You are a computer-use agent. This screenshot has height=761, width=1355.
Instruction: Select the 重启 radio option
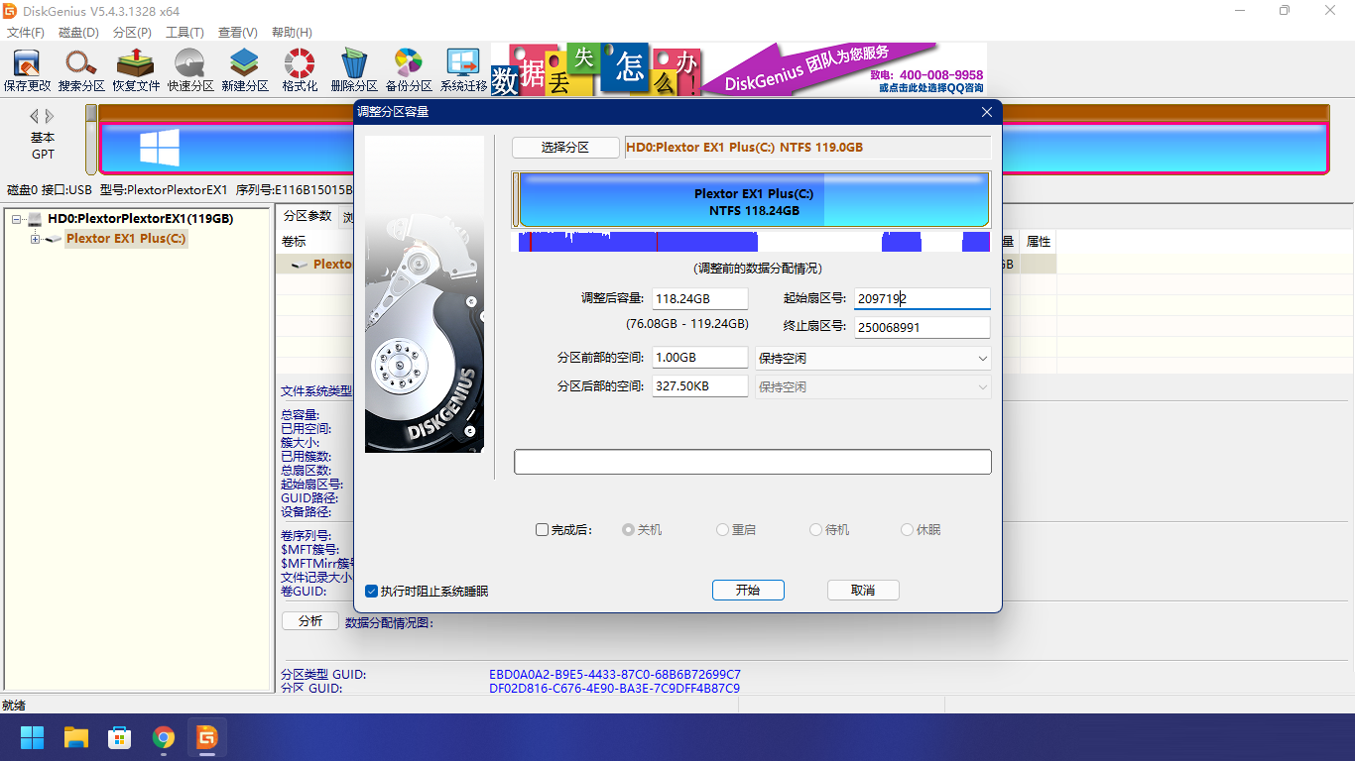coord(722,530)
